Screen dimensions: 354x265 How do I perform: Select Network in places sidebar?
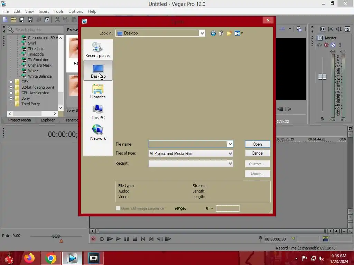point(98,132)
